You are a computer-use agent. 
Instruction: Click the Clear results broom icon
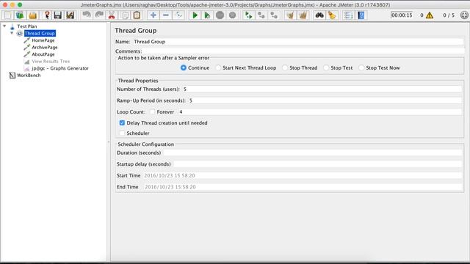coord(290,15)
